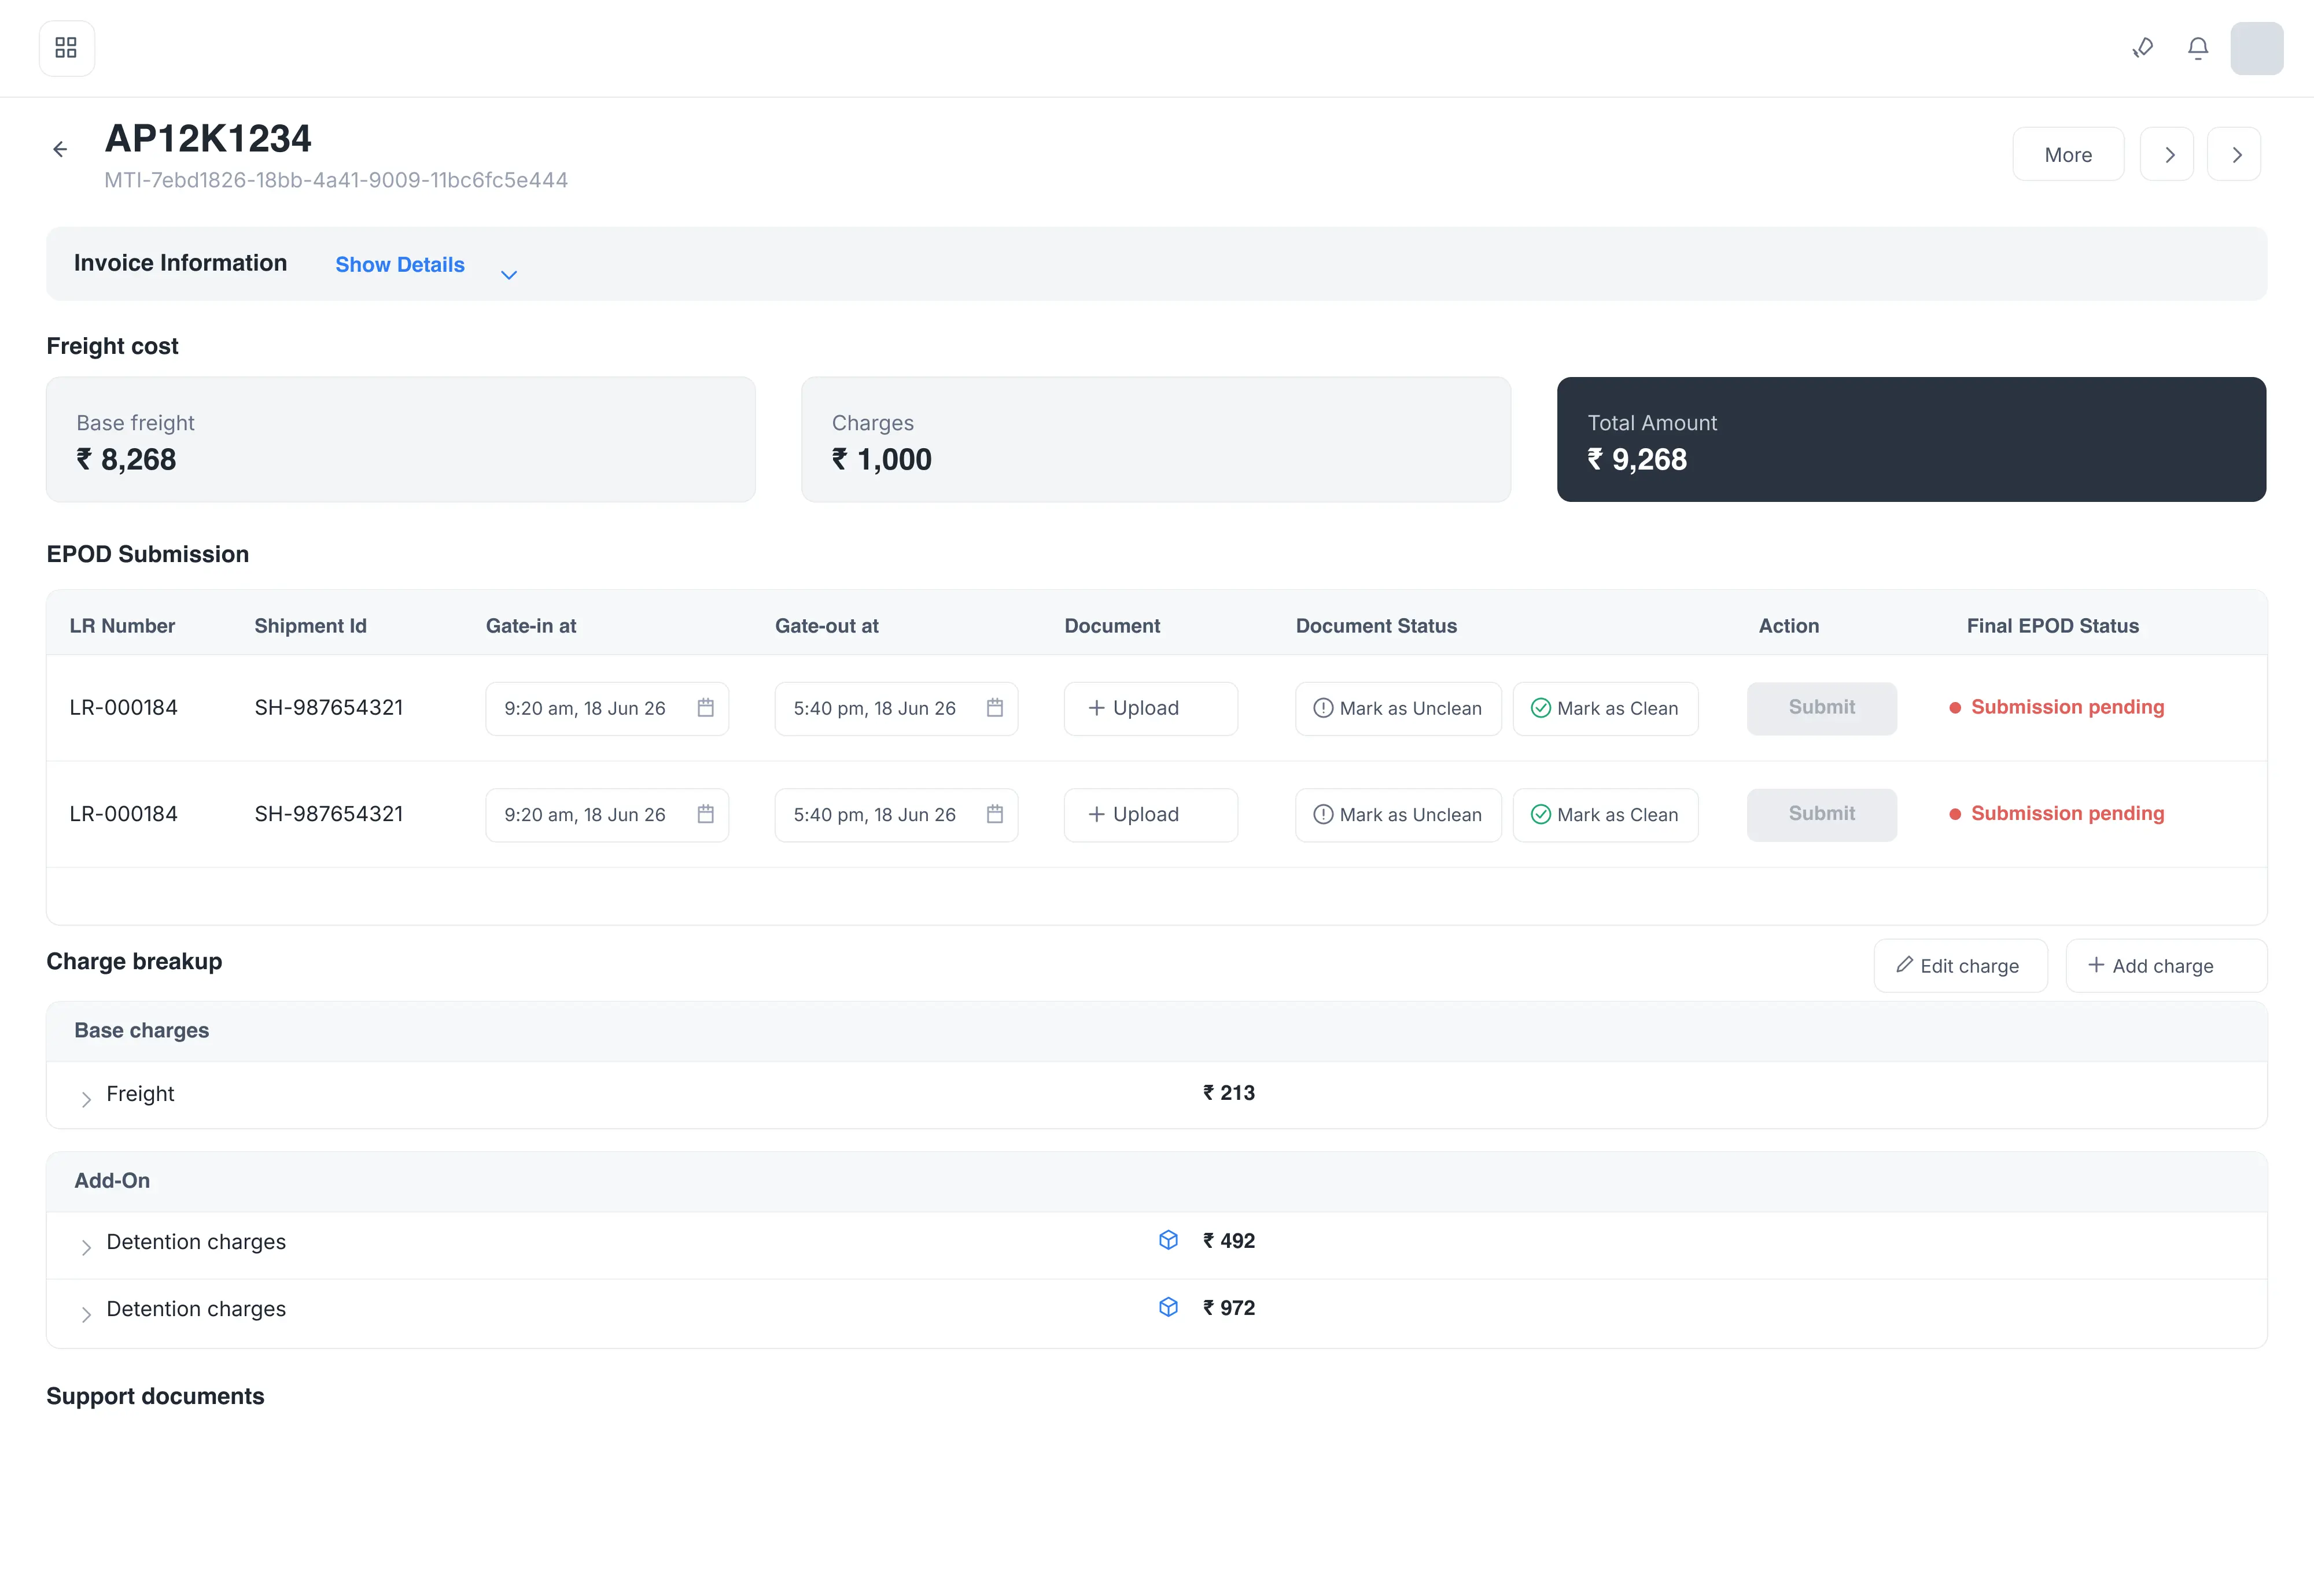
Task: Expand Detention charges row with ₹ 972
Action: [86, 1314]
